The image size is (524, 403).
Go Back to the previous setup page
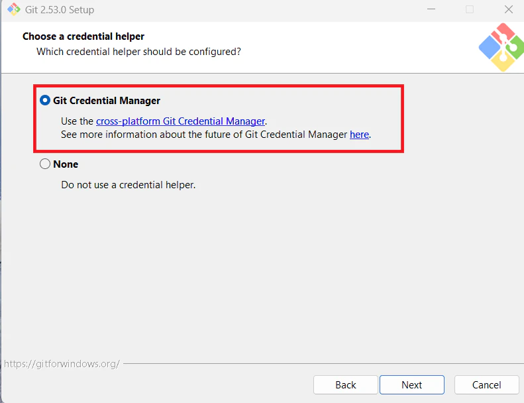(x=346, y=384)
